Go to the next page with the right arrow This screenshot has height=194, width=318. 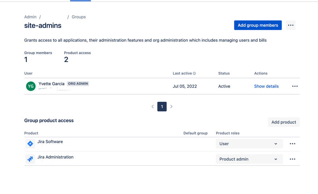point(171,107)
